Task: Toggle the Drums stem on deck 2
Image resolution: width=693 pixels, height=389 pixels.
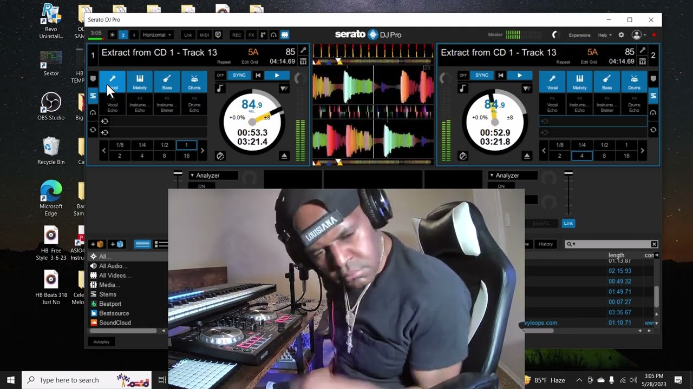Action: (x=634, y=82)
